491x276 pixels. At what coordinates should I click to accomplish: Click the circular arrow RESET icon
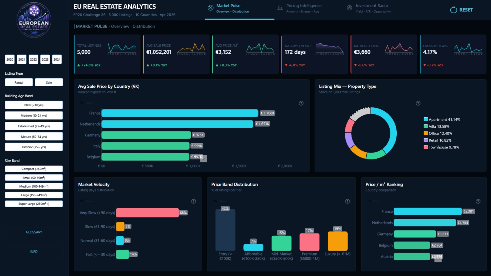click(x=453, y=10)
